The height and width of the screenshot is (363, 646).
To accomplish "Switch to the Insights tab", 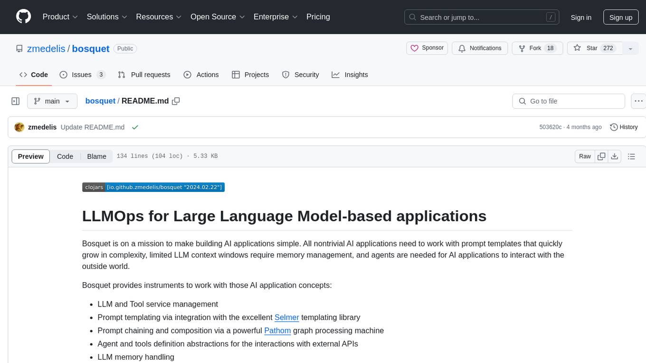I will coord(350,75).
